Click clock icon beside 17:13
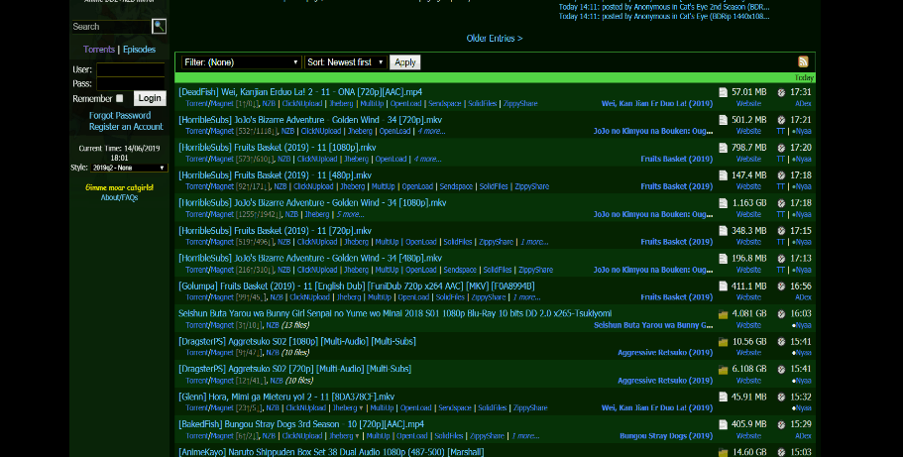 click(x=781, y=258)
